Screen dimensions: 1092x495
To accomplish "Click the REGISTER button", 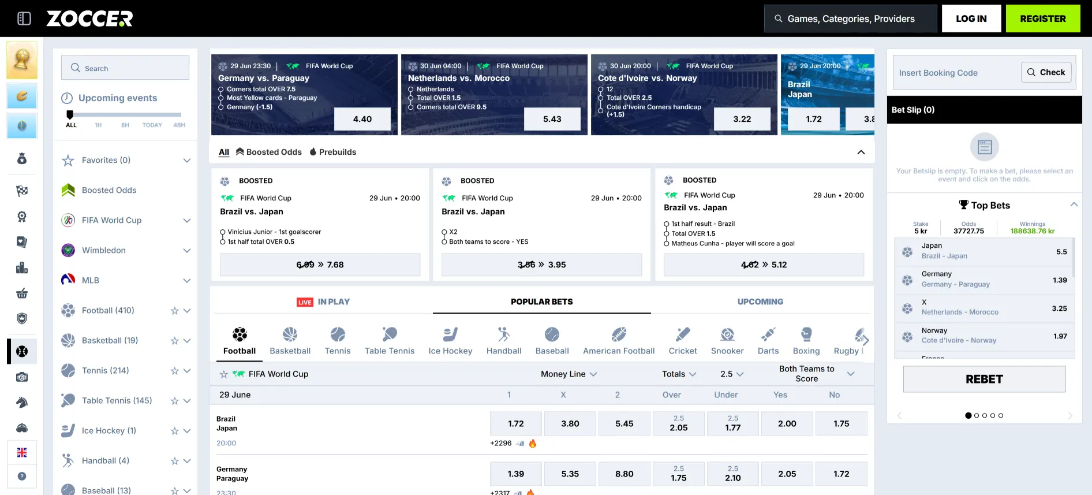I will pos(1043,18).
